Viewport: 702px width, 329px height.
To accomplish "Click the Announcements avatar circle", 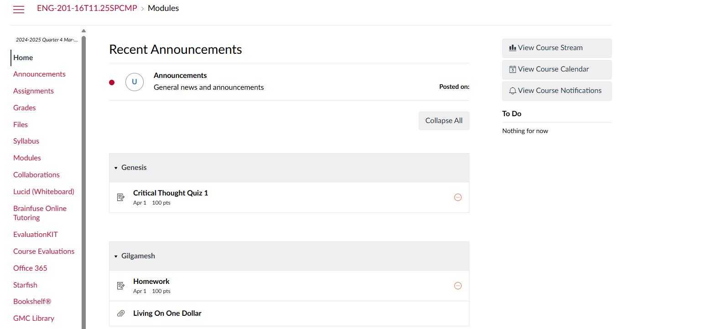I will click(x=135, y=82).
